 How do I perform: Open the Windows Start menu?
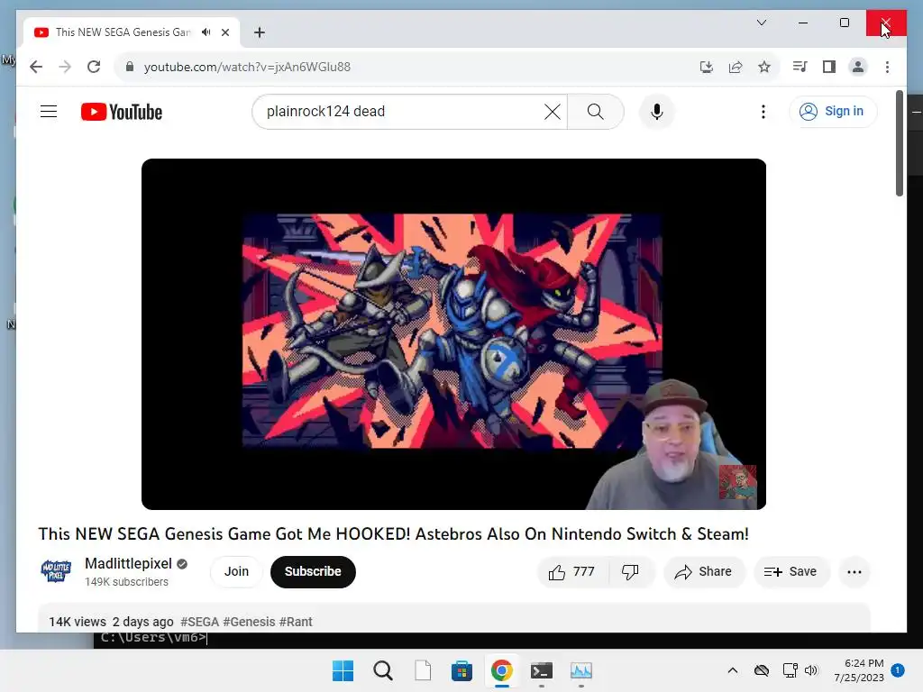click(343, 670)
